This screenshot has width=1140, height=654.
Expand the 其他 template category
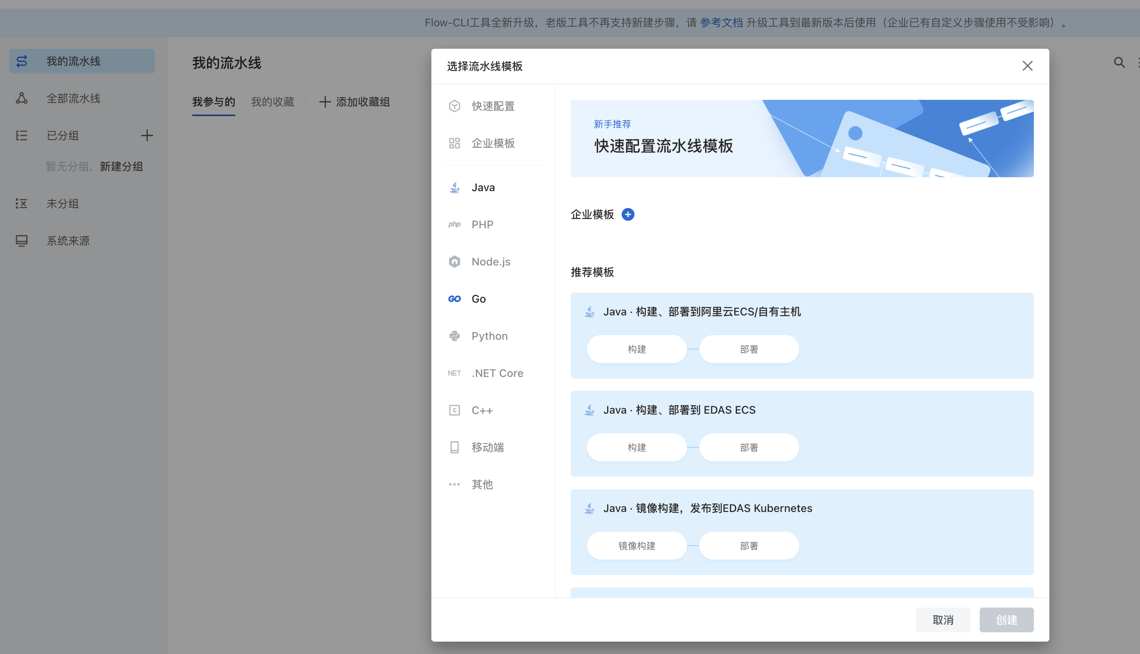click(482, 484)
